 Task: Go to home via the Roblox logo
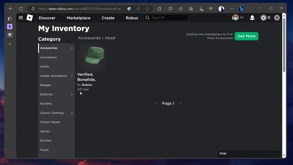click(29, 18)
